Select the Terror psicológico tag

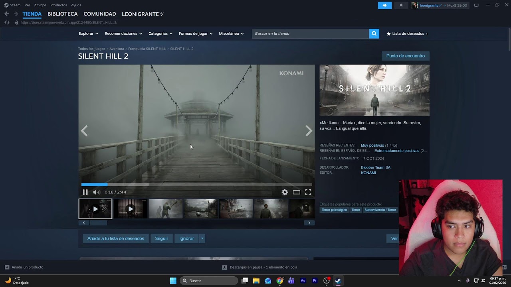click(334, 210)
